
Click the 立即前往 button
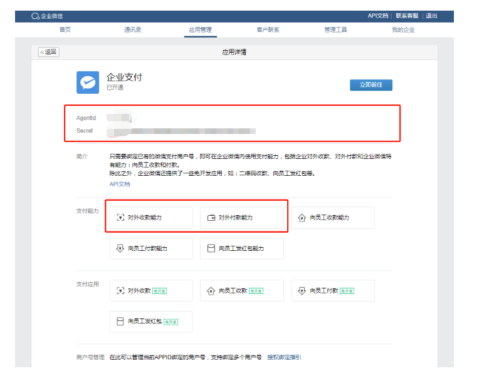click(x=371, y=84)
